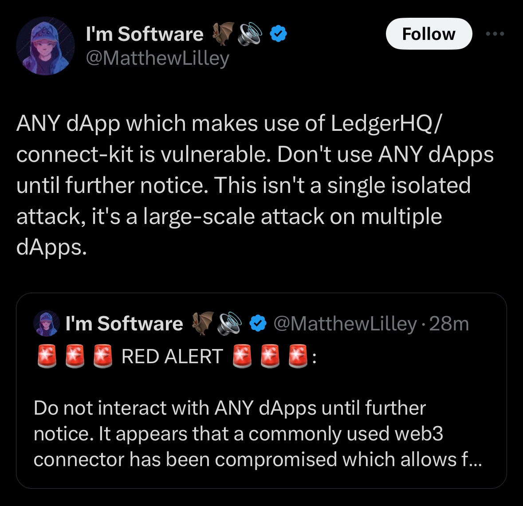Open the large profile avatar of the author
Viewport: 523px width, 506px height.
click(45, 46)
